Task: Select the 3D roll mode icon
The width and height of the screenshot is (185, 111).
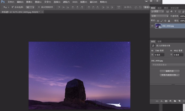Action: point(140,7)
